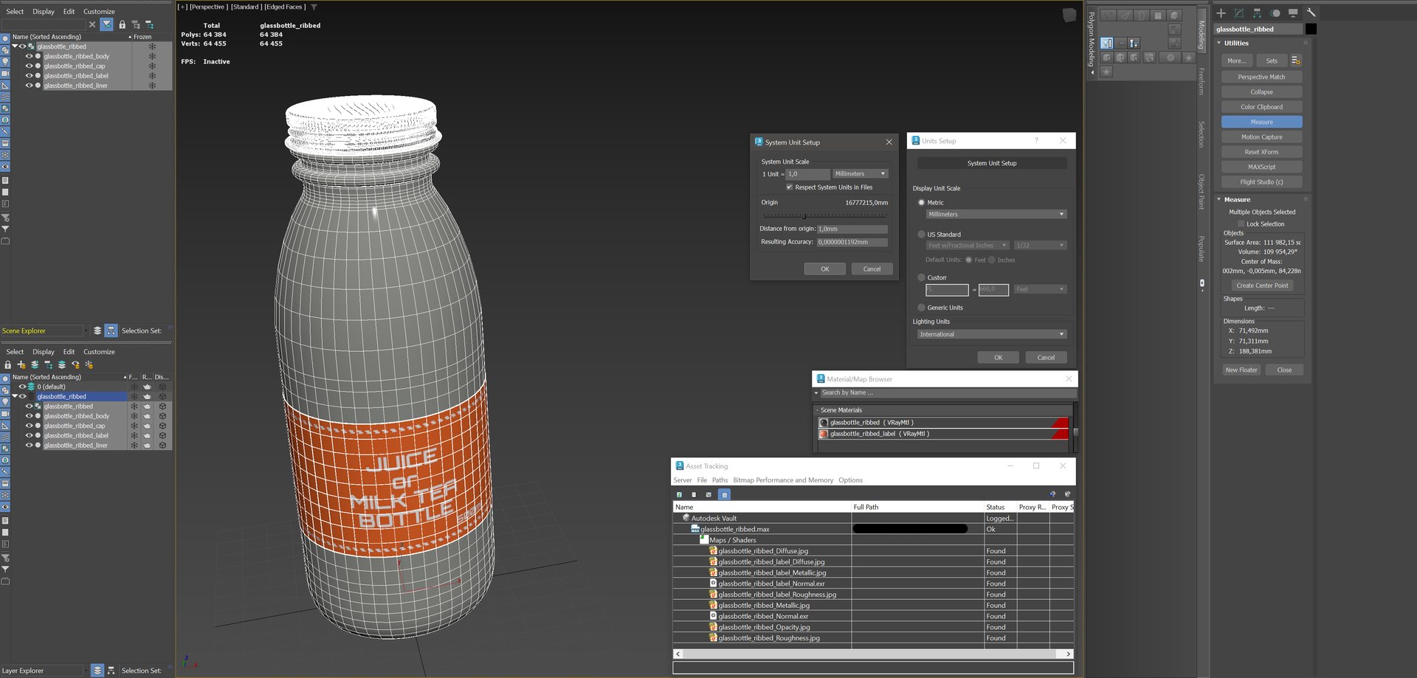Open Customize menu in top Scene Explorer
Image resolution: width=1417 pixels, height=678 pixels.
point(99,12)
